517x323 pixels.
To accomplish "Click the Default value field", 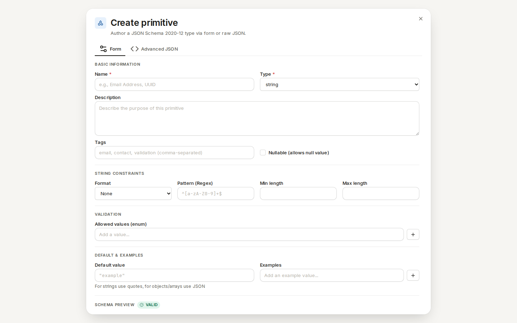I will click(174, 275).
